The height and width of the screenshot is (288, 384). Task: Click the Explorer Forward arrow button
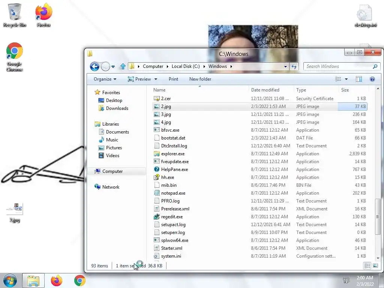[105, 66]
